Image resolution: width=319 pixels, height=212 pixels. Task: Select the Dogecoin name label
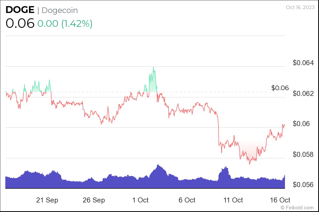pos(60,10)
